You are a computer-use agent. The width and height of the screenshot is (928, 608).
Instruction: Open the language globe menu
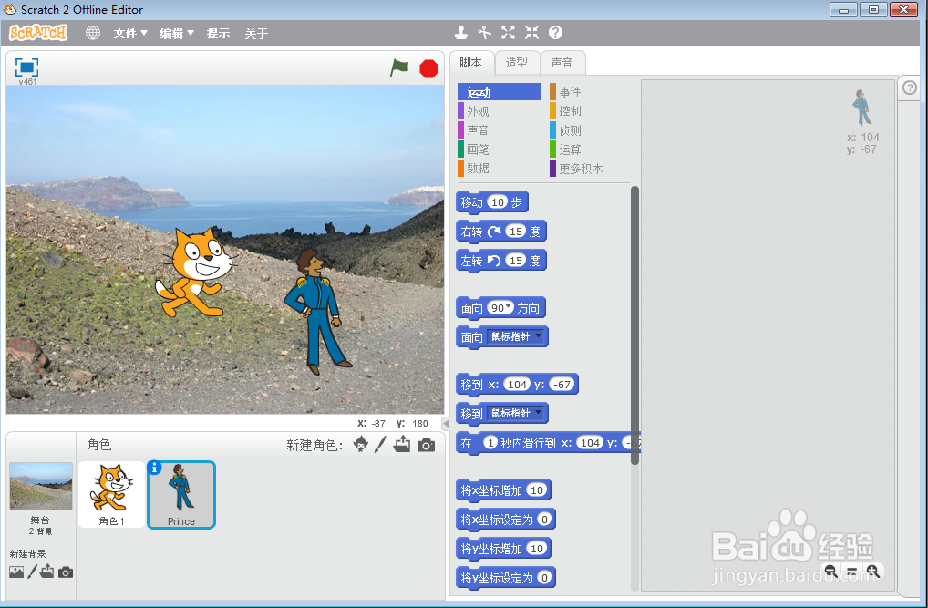(x=90, y=32)
